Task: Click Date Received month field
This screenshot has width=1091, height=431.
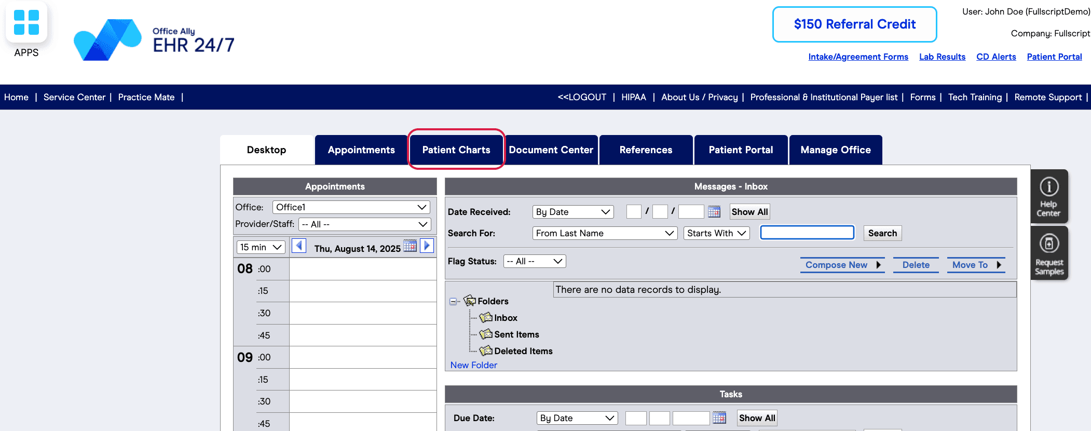Action: [x=634, y=212]
